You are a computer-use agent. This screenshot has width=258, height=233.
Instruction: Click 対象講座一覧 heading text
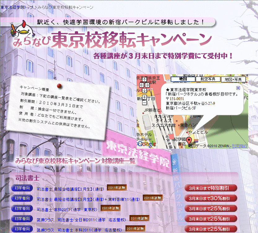tap(118, 161)
